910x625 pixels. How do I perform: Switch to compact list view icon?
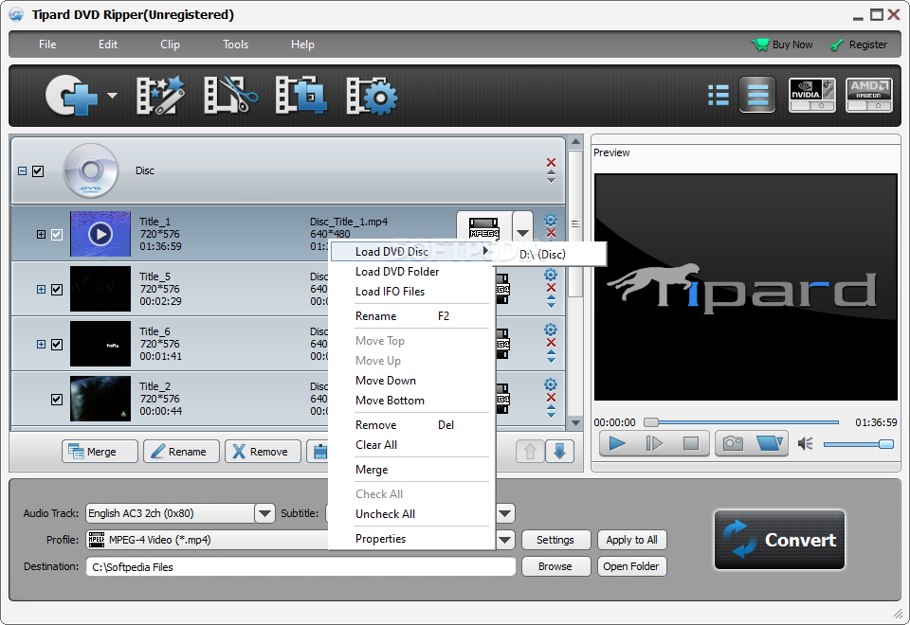719,95
